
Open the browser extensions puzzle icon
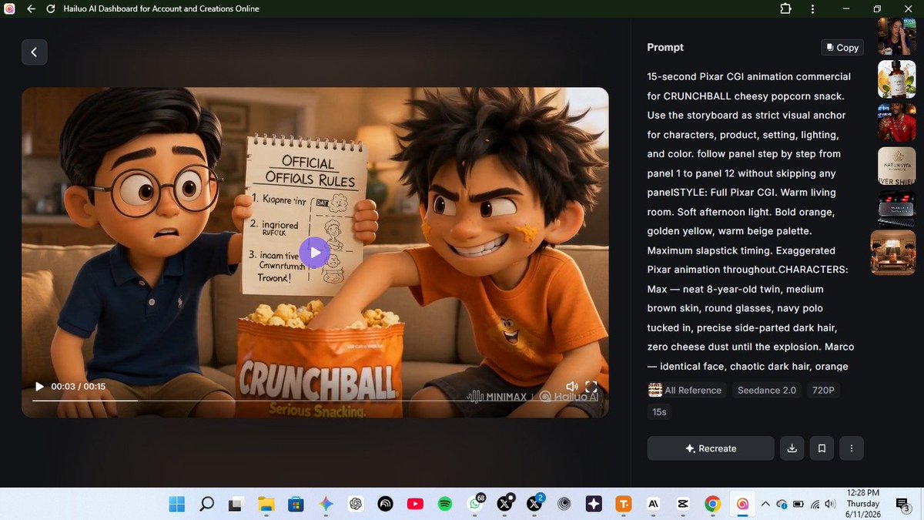[785, 8]
